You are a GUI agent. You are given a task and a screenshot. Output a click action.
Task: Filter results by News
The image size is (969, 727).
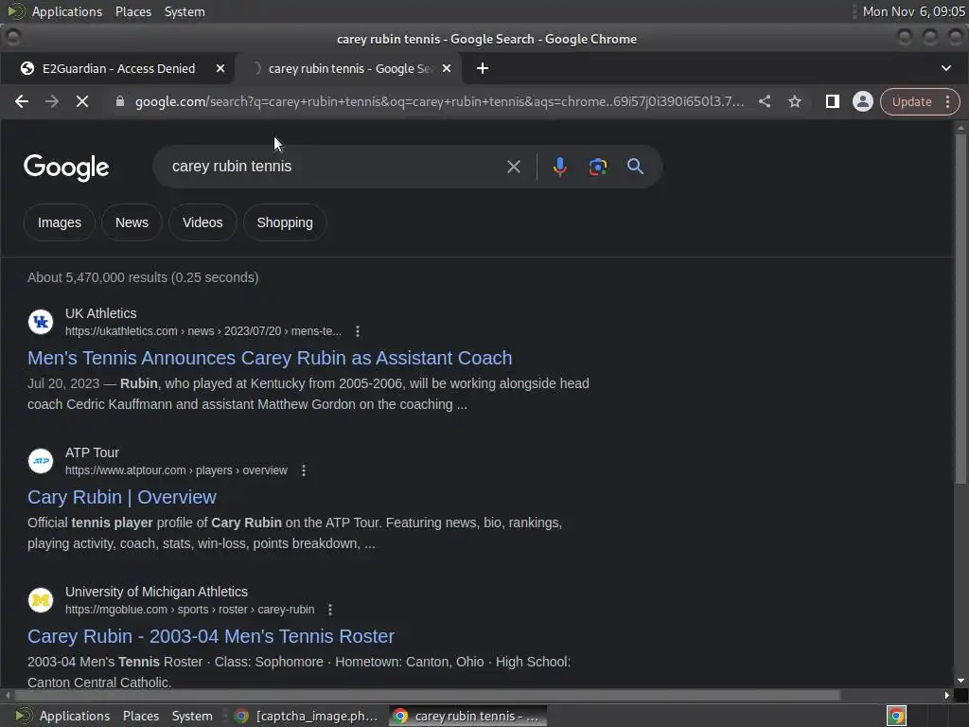pos(132,222)
